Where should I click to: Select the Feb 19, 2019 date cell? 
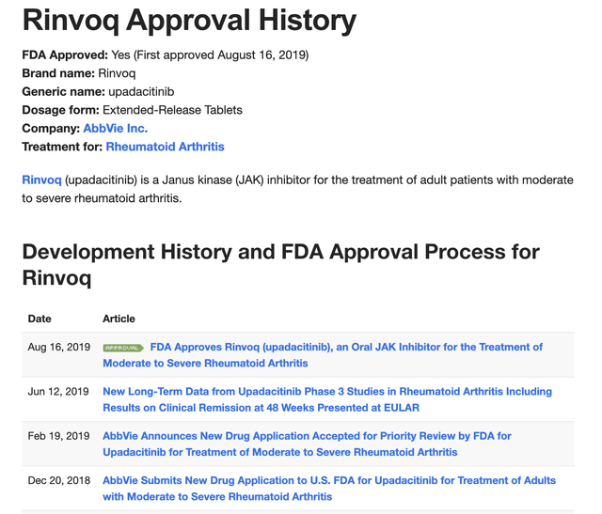click(x=58, y=436)
